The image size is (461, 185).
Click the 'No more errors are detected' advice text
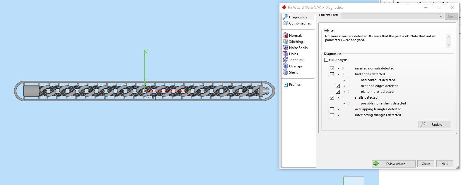(x=380, y=38)
